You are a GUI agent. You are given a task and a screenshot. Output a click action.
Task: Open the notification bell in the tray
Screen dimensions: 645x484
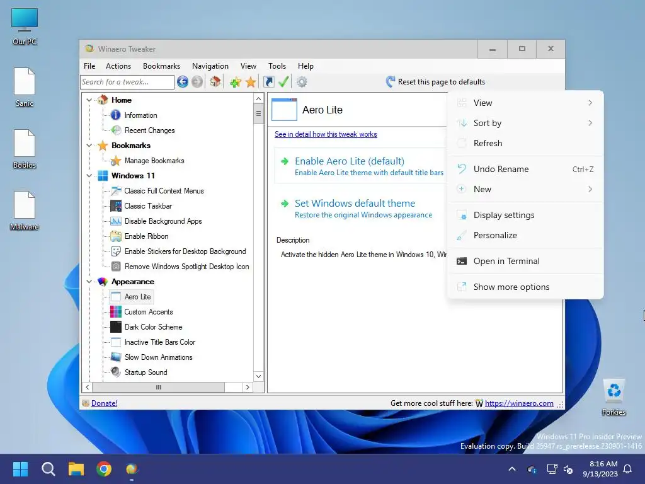(628, 469)
